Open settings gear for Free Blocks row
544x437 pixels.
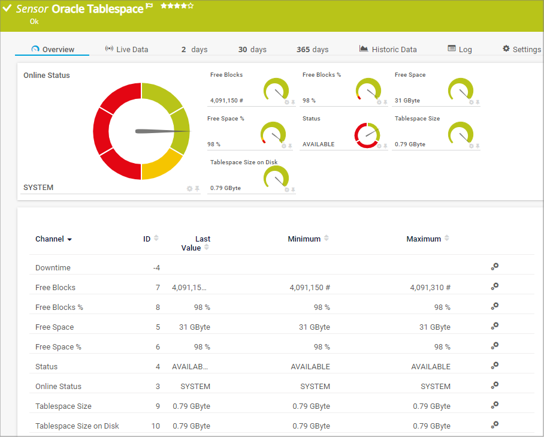tap(494, 287)
